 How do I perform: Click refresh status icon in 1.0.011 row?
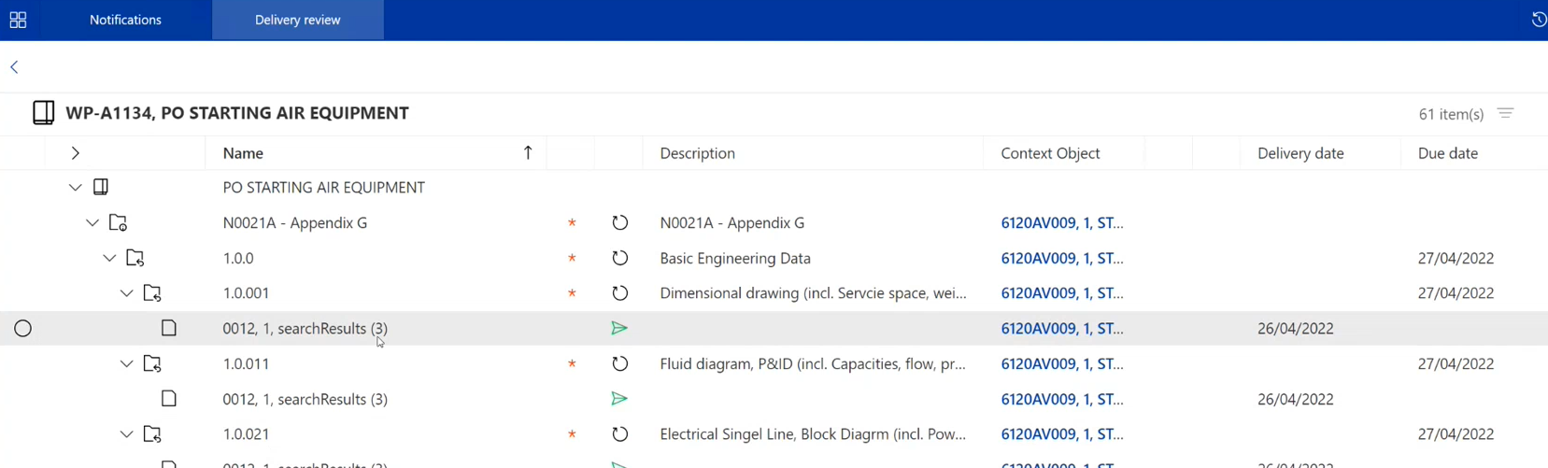click(x=619, y=364)
